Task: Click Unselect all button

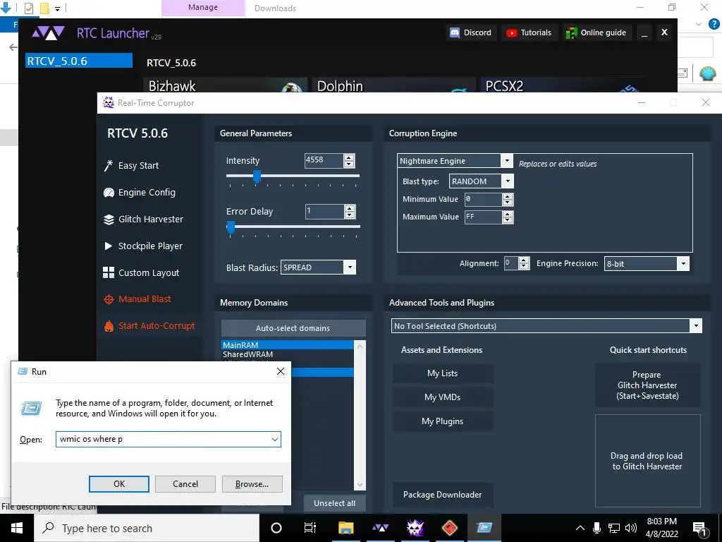Action: tap(335, 503)
